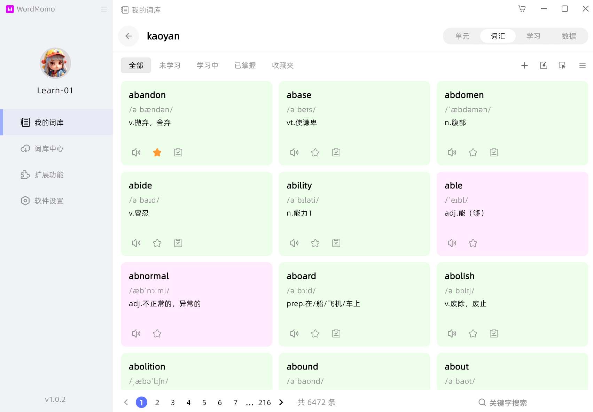Screen dimensions: 593x412
Task: Select current page 1 indicator
Action: click(141, 403)
